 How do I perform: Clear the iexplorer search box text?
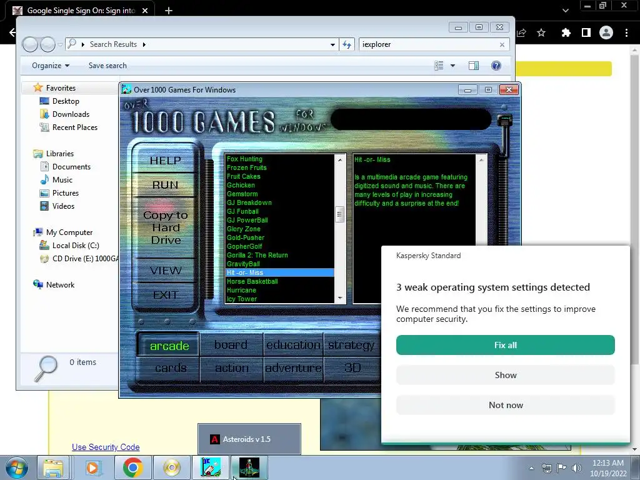tap(502, 44)
